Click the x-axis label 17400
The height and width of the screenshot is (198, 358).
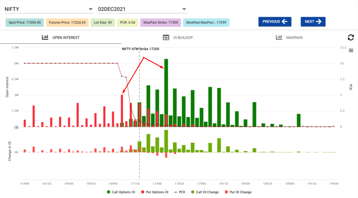157,183
